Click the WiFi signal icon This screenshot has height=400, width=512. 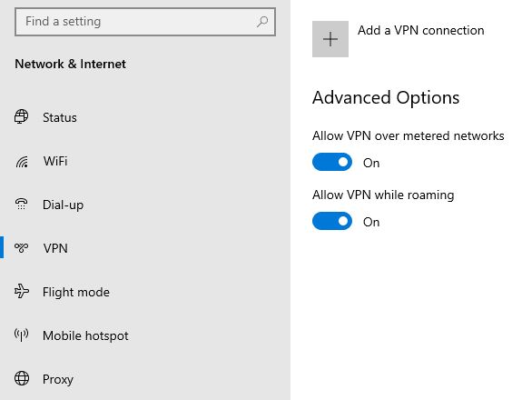click(22, 161)
